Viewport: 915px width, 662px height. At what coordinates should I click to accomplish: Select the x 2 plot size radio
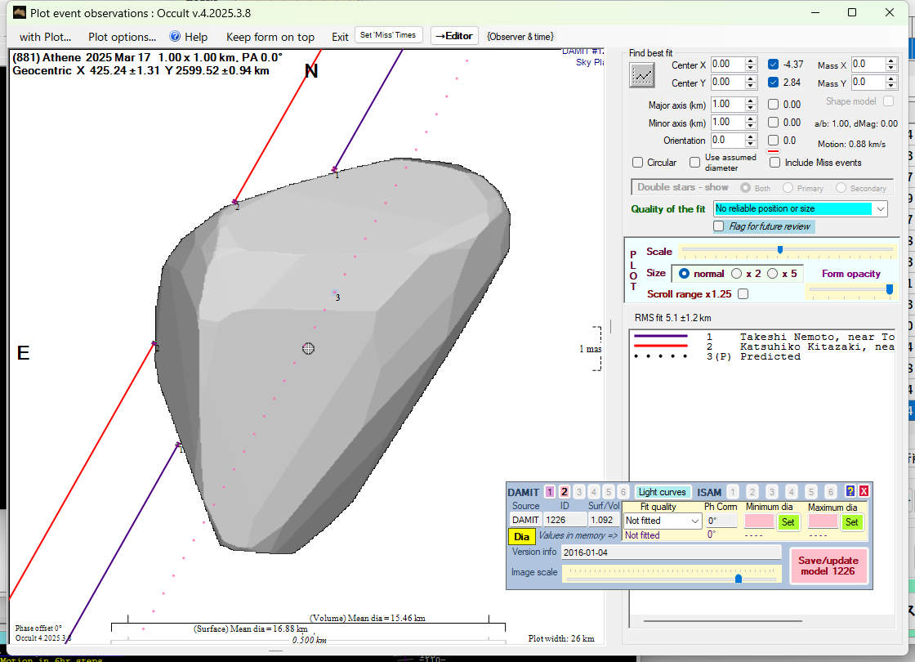737,274
